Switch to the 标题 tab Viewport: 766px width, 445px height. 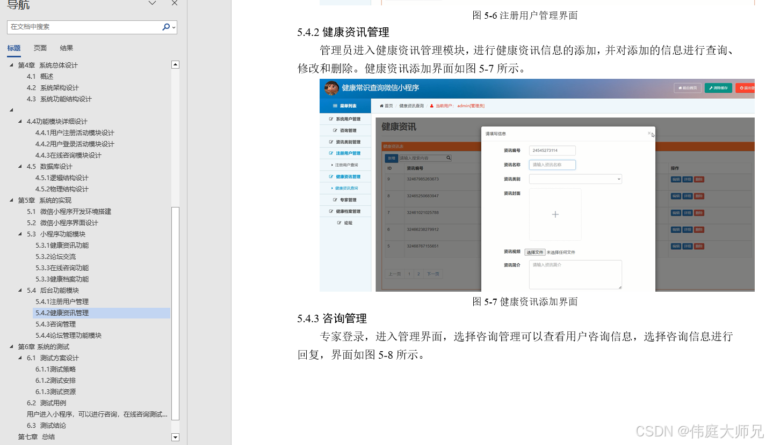(14, 48)
